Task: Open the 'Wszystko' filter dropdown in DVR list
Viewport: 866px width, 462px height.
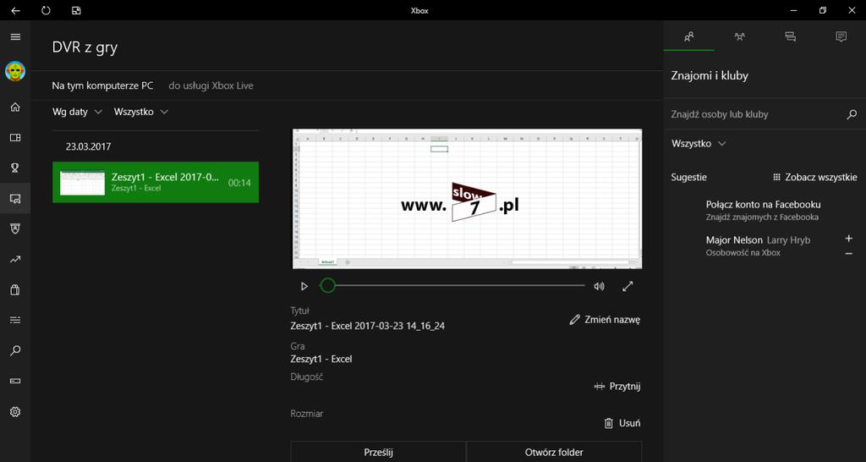Action: [x=141, y=112]
